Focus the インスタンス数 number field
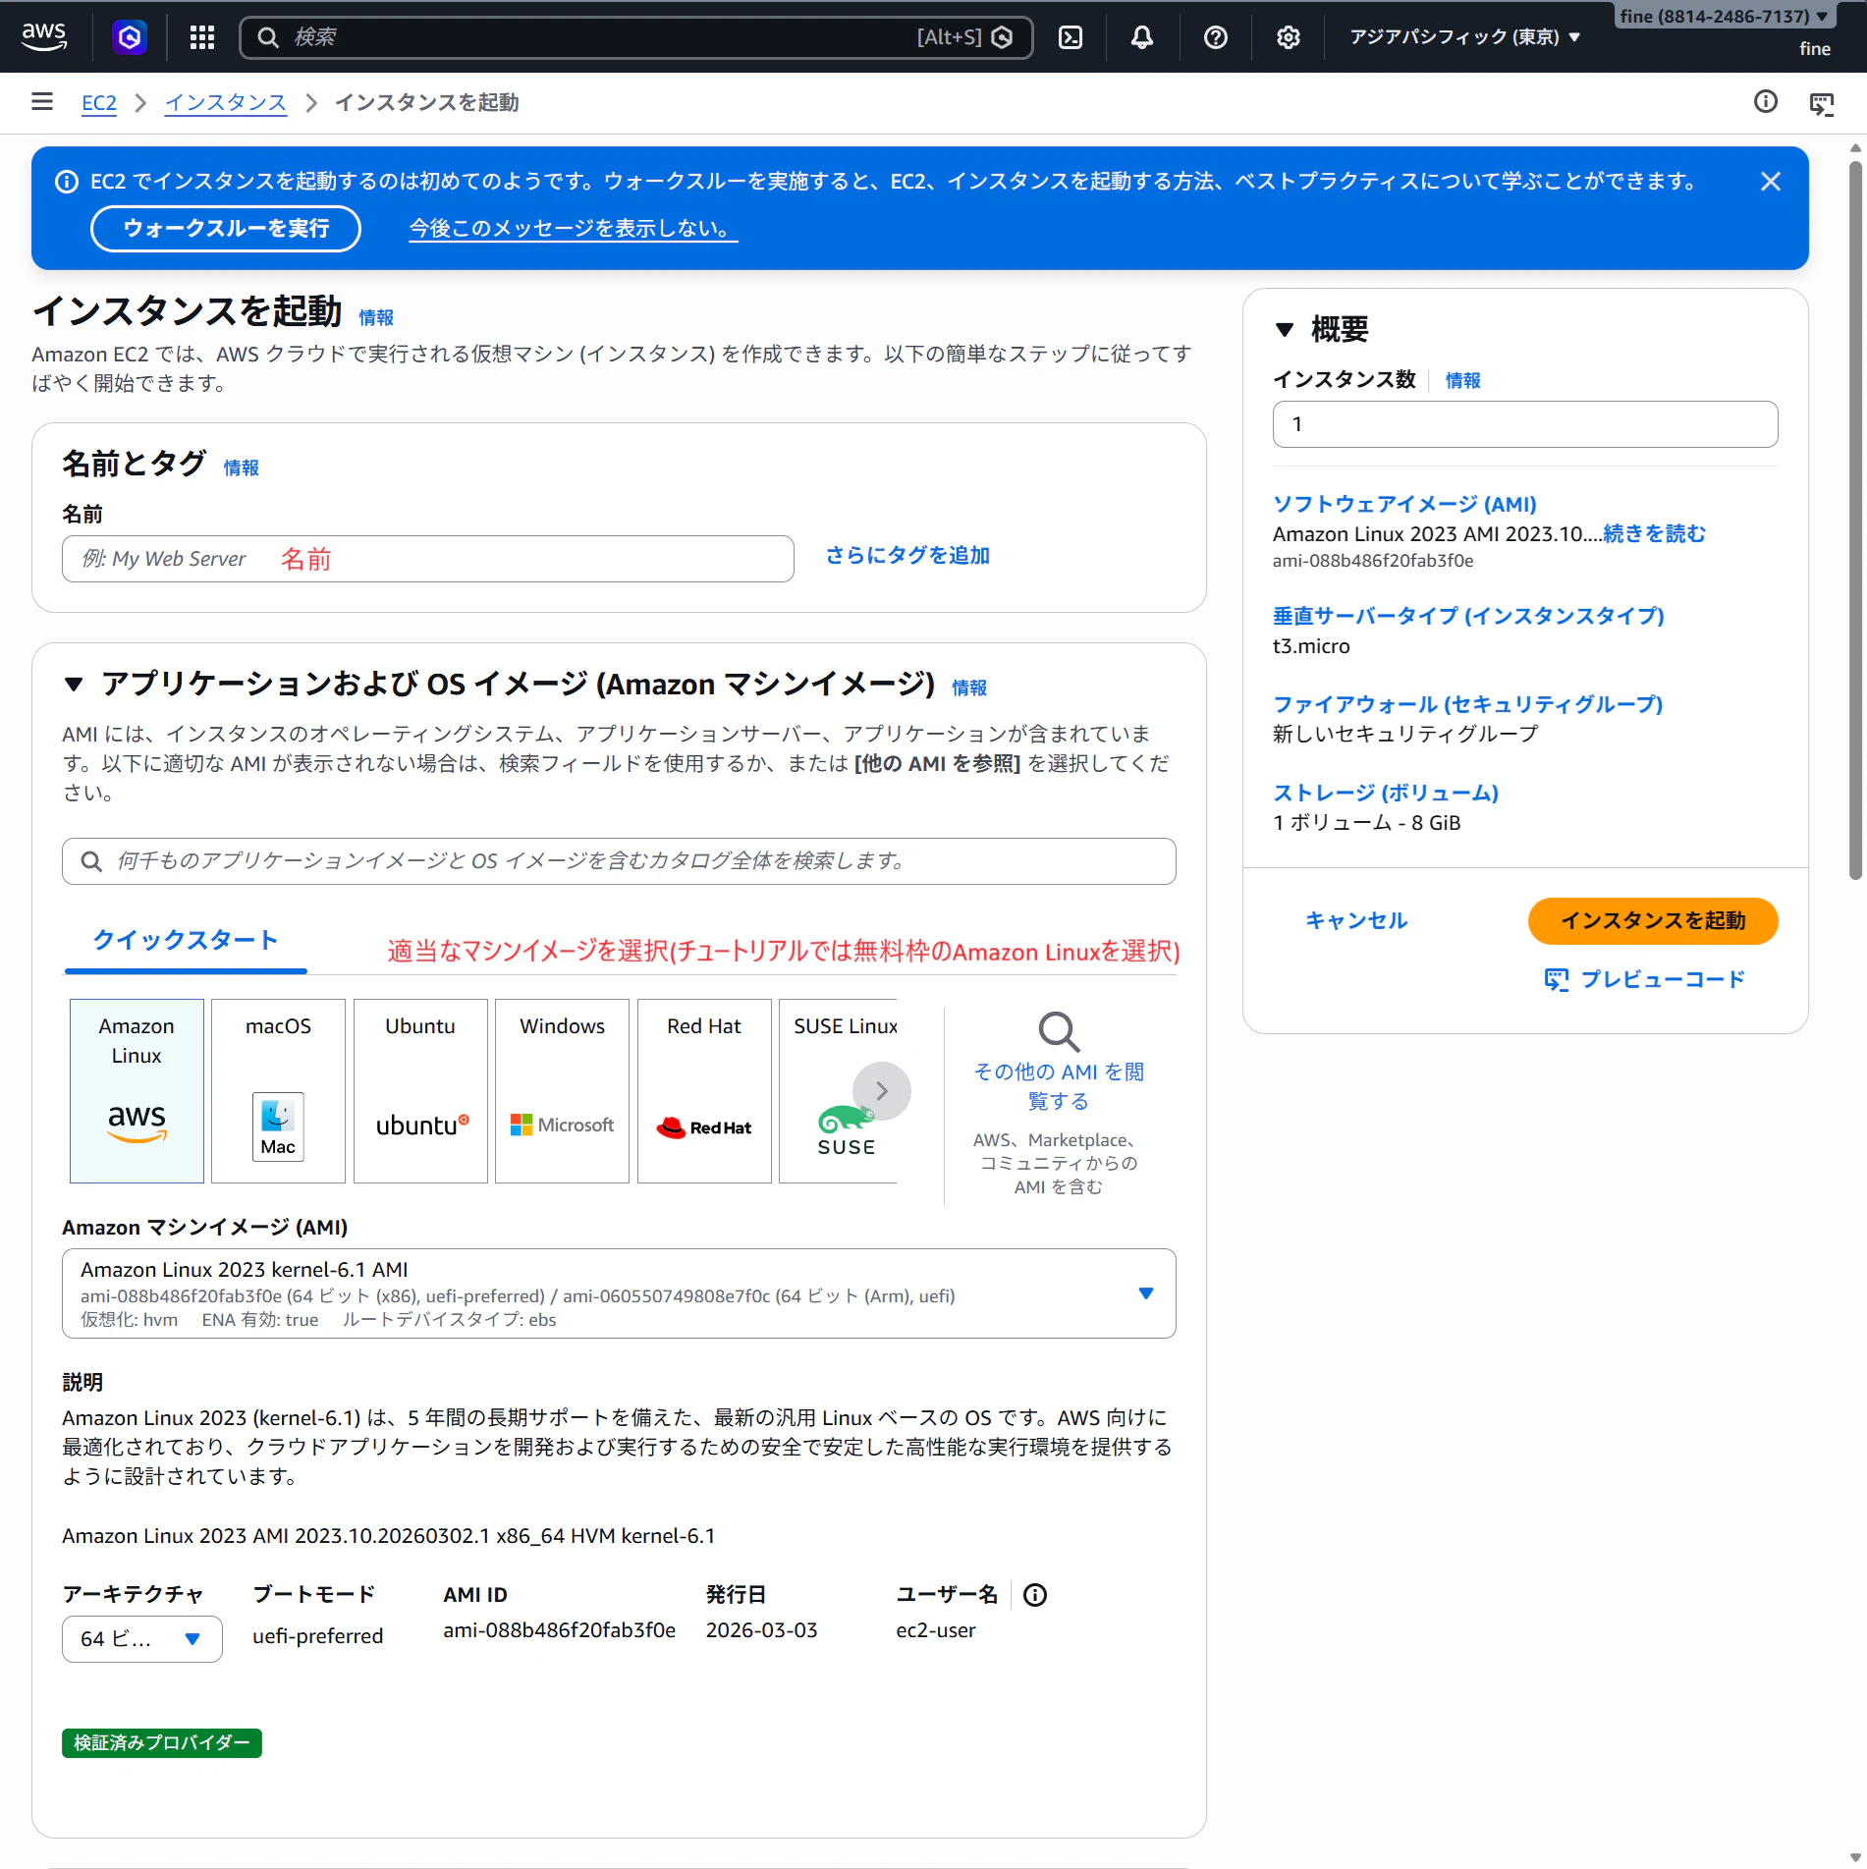Viewport: 1867px width, 1869px height. click(1525, 424)
